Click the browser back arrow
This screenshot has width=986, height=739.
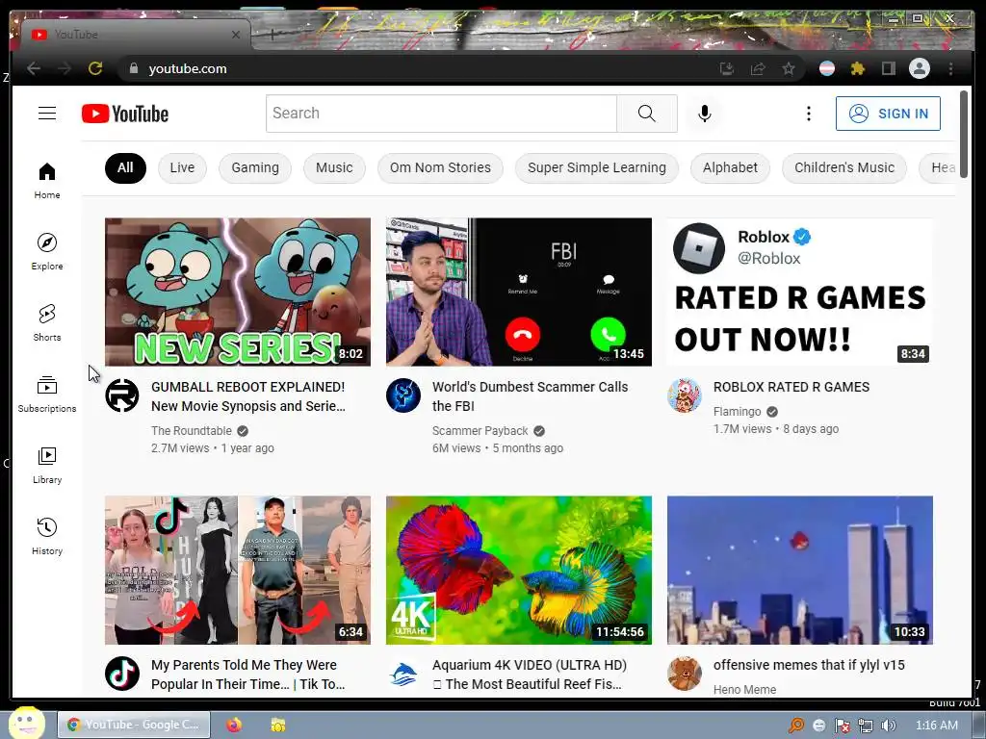(34, 68)
